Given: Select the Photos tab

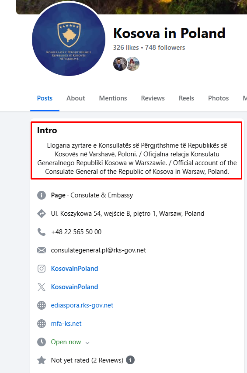Looking at the screenshot, I should [x=219, y=98].
